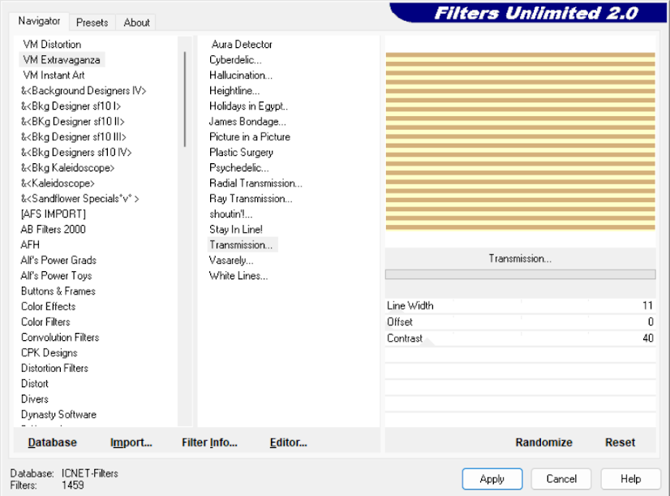Open Filter Info...
Viewport: 670px width, 496px height.
[x=209, y=442]
